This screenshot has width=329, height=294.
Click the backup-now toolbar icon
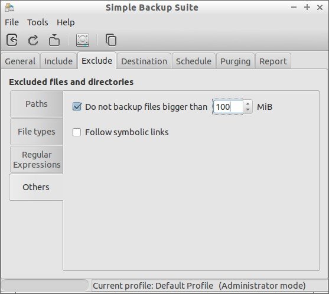(54, 40)
